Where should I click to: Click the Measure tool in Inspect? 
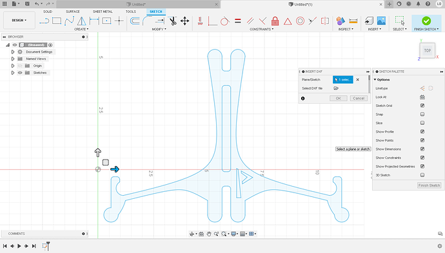click(x=353, y=21)
